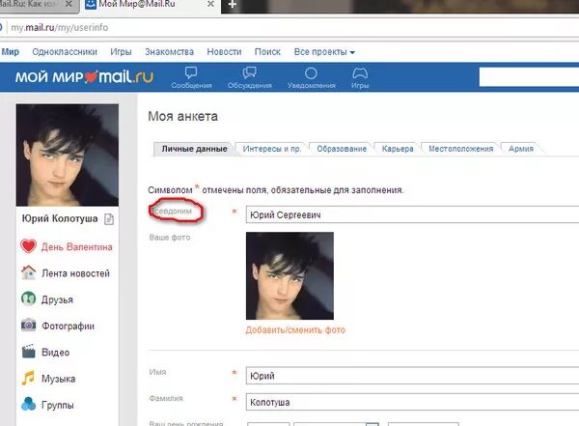Click the browser address bar my.mail.ru/my/userinfo
Screen dimensions: 579x426
coord(291,27)
